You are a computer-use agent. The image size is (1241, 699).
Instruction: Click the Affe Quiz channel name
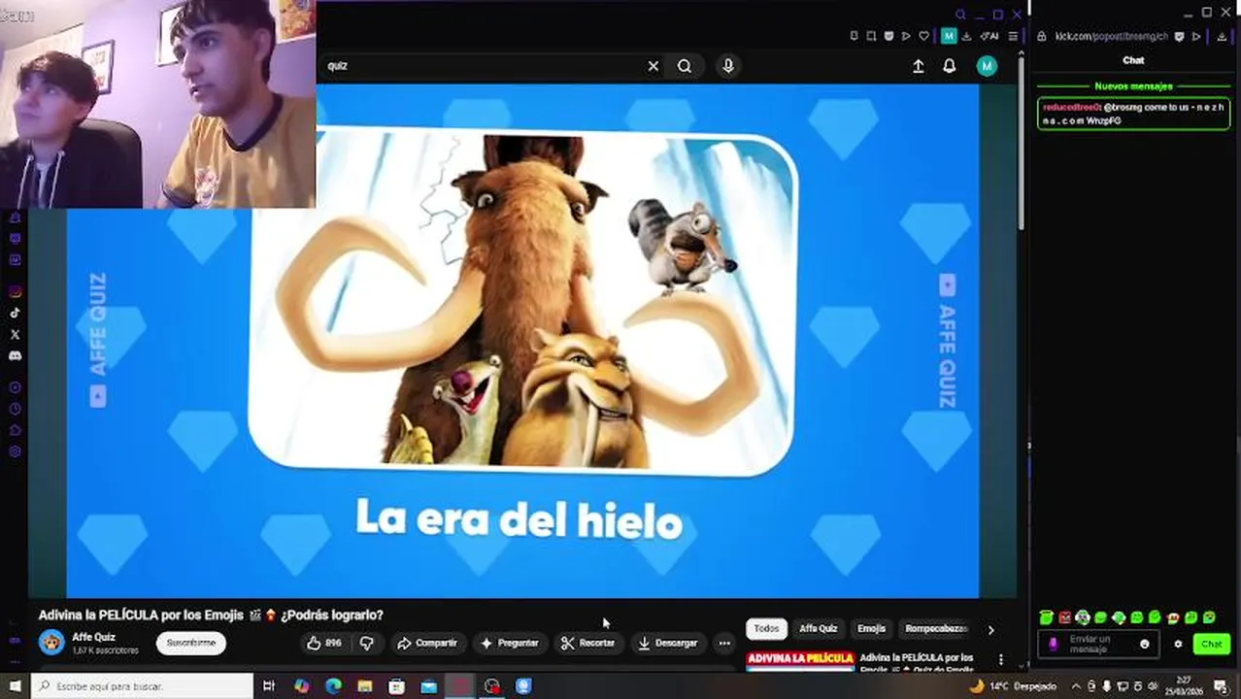click(x=93, y=637)
